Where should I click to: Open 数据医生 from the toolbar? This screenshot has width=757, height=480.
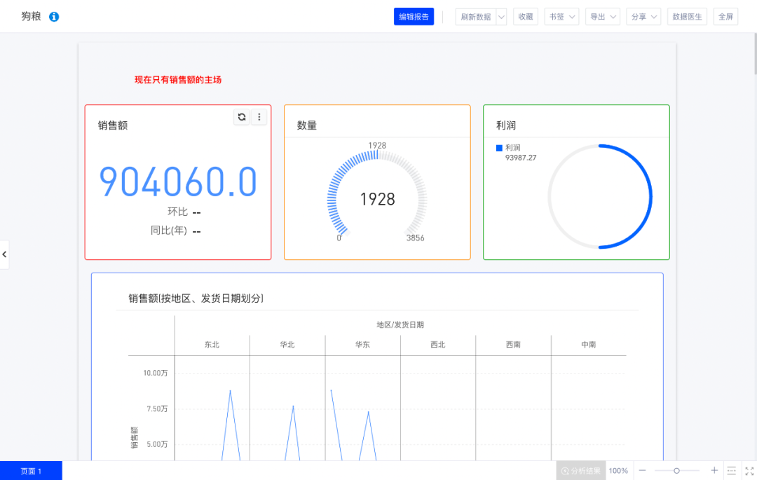point(687,17)
